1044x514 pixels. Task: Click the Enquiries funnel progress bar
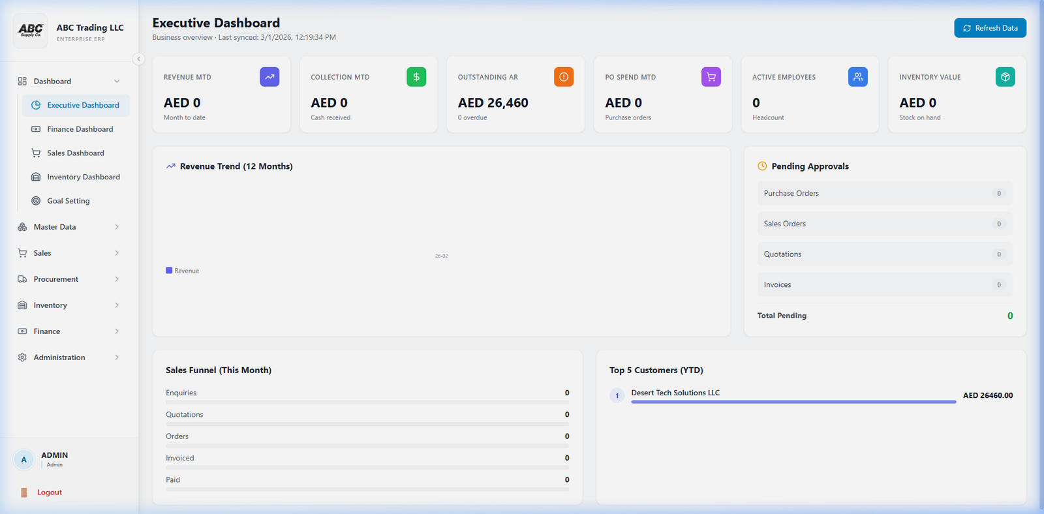[x=367, y=402]
